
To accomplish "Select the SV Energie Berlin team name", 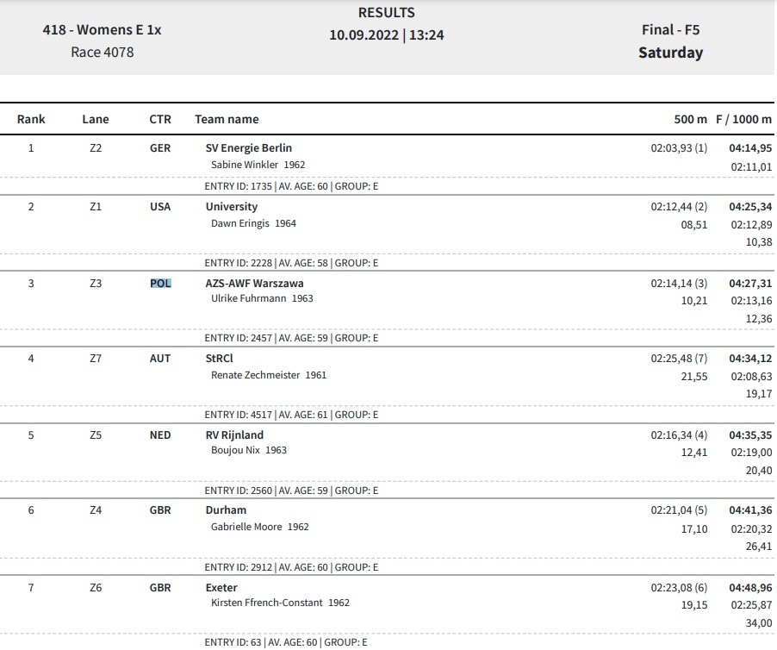I will (249, 147).
